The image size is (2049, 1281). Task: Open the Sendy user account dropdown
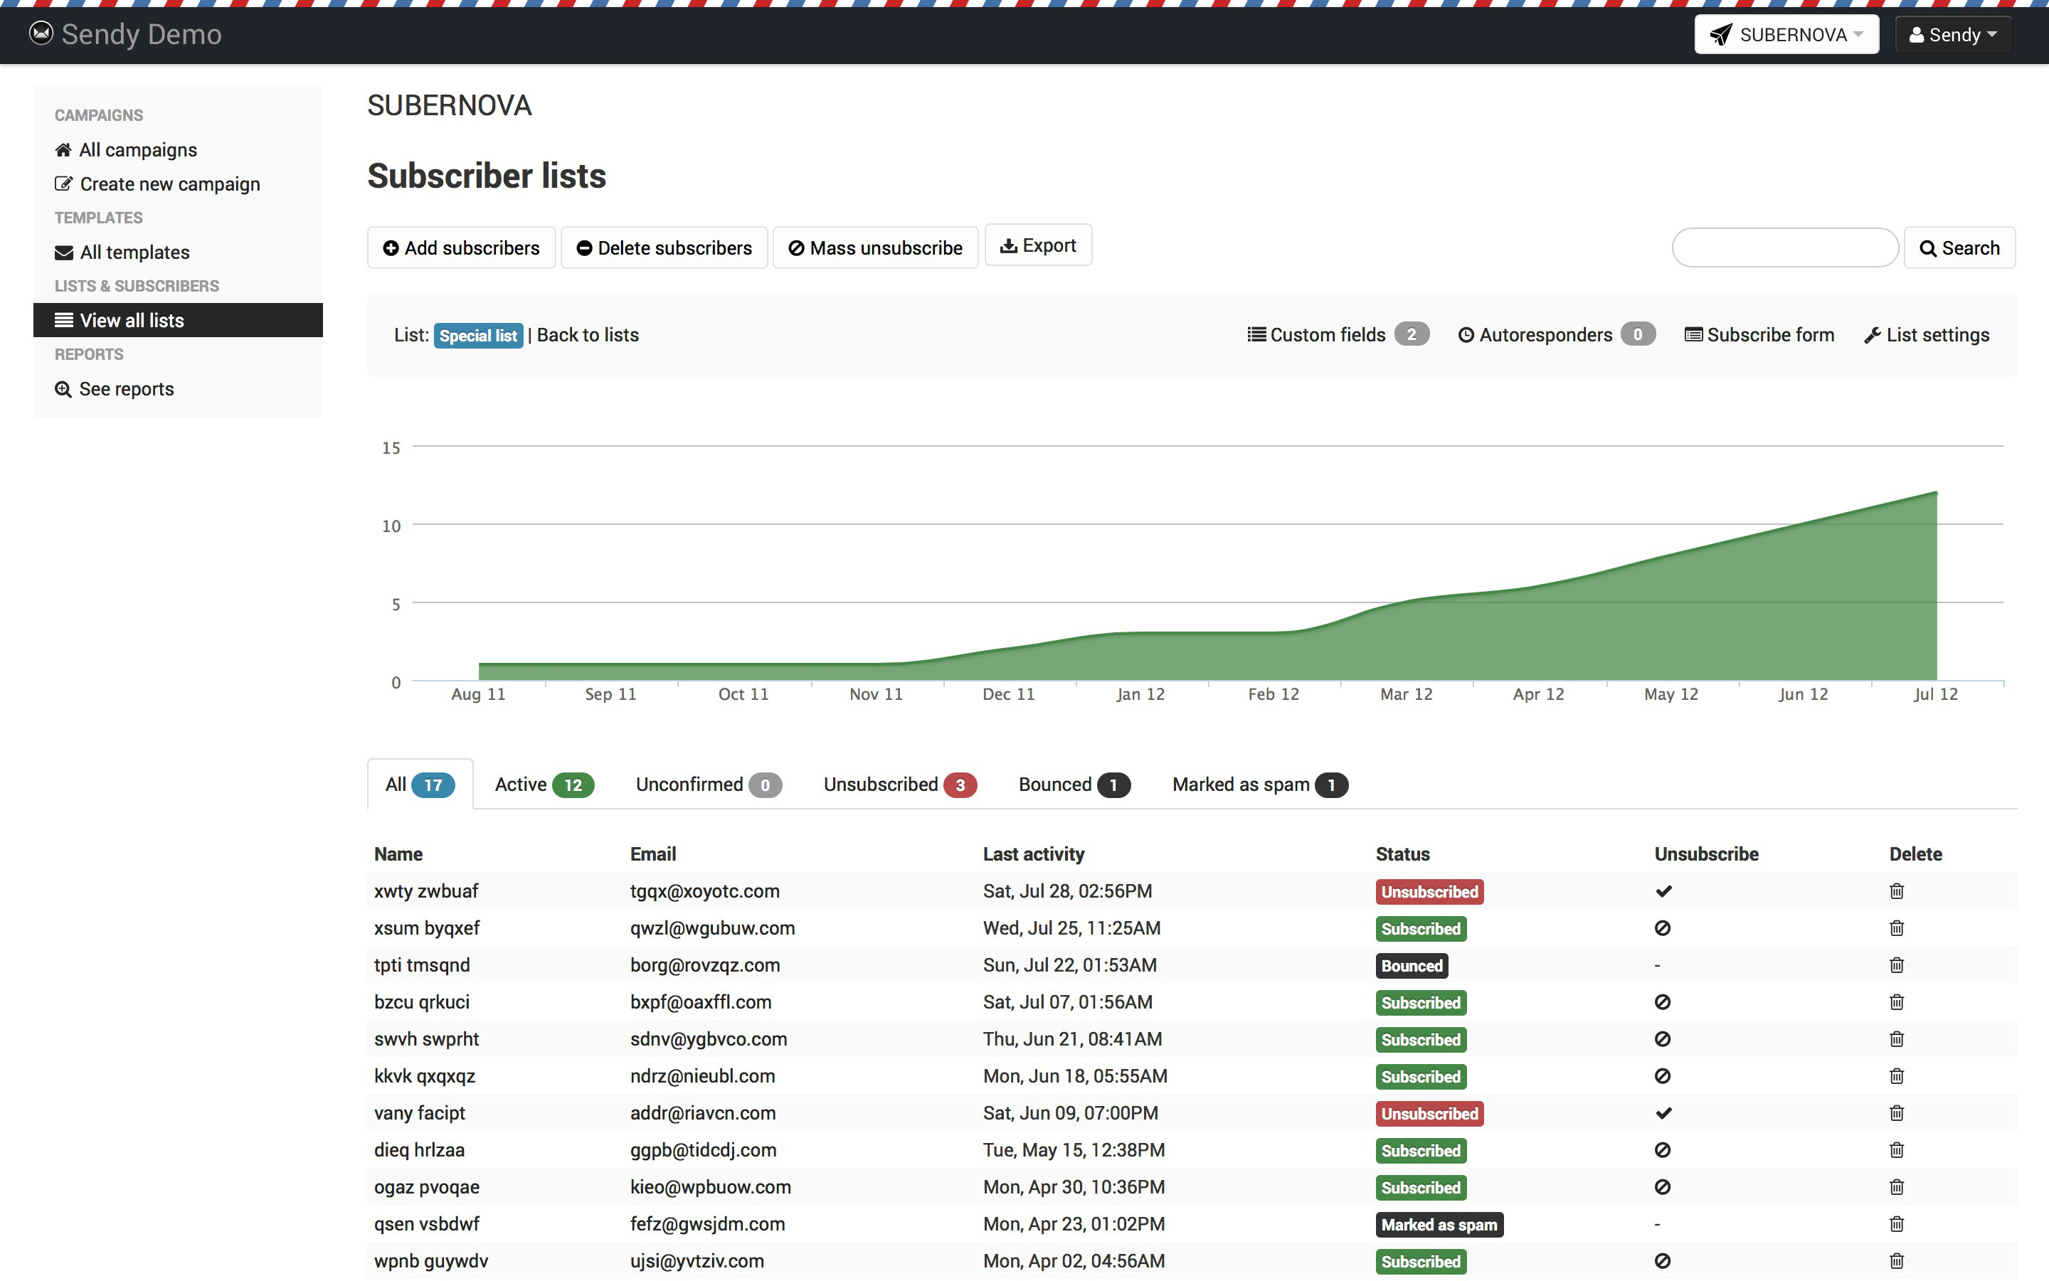1952,34
